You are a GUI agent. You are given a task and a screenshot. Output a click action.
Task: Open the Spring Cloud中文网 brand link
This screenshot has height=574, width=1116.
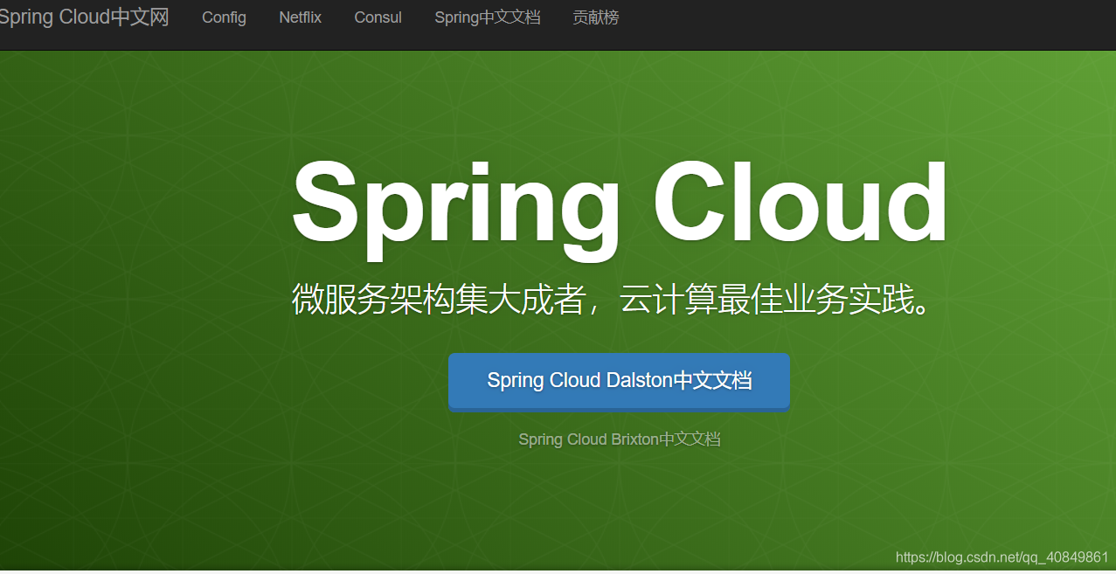tap(84, 17)
